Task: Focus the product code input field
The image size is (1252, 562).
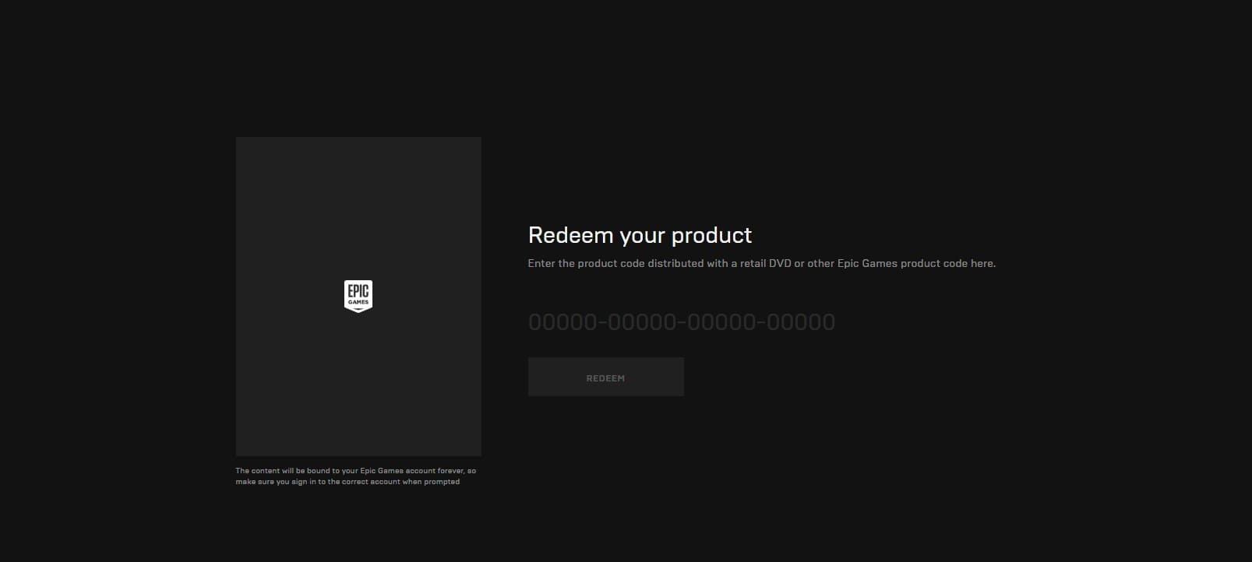Action: point(682,322)
